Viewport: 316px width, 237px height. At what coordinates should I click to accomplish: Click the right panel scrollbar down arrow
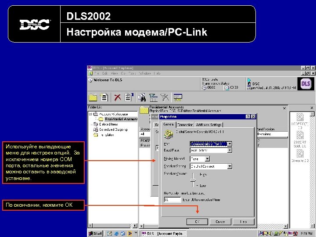(312, 226)
